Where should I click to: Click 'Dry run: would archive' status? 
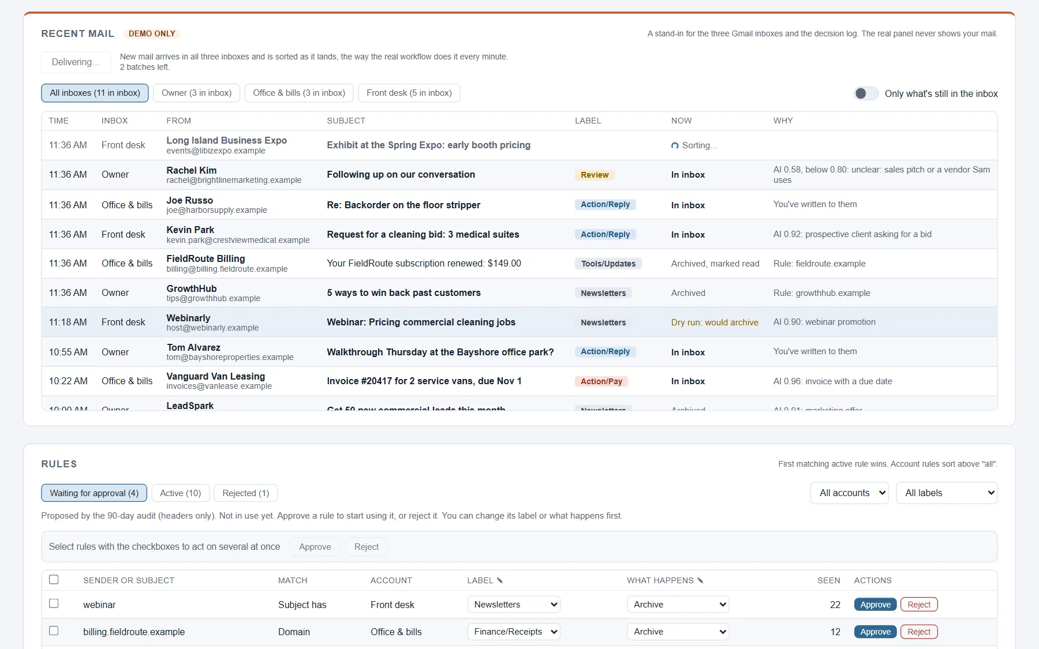715,322
